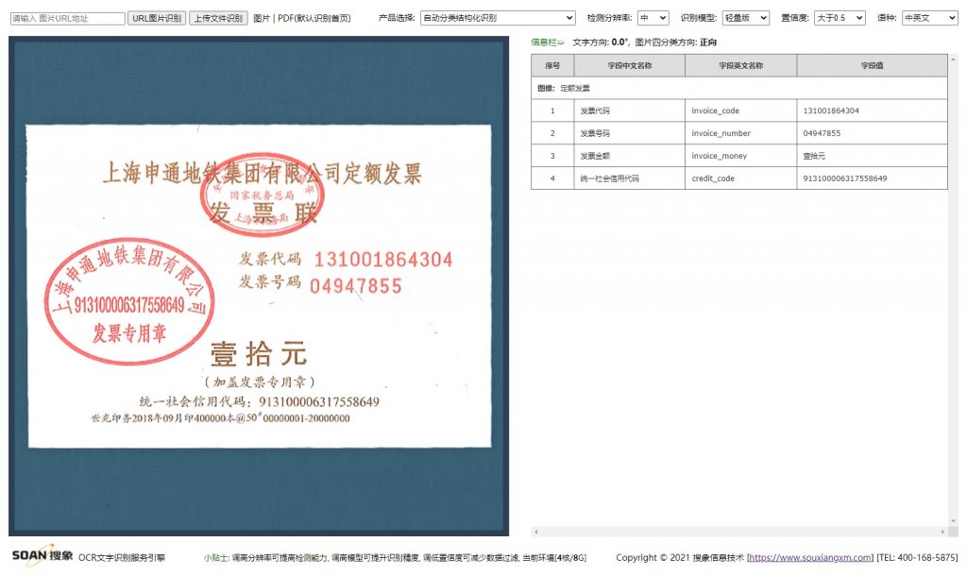The height and width of the screenshot is (576, 967).
Task: Click the URL图片识别 button
Action: 157,19
